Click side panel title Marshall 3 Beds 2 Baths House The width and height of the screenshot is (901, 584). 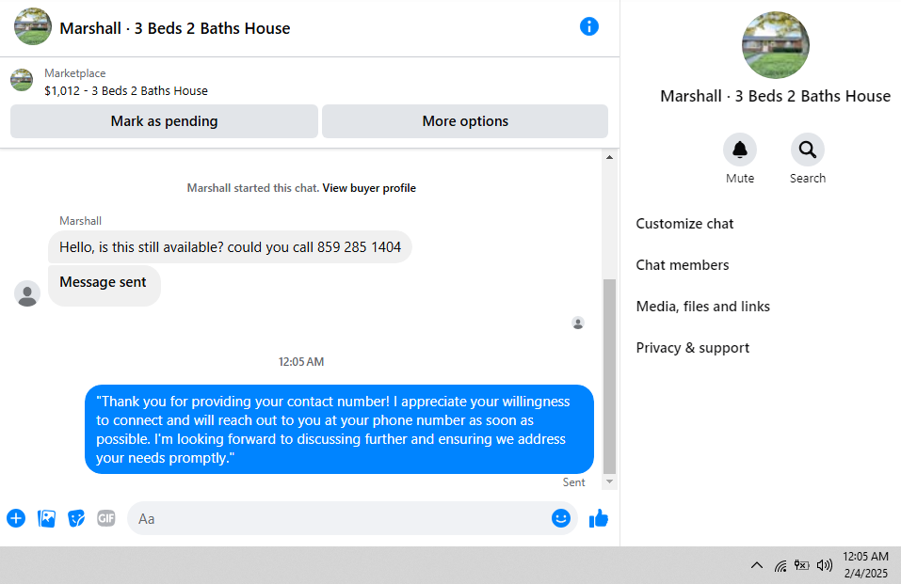pos(775,96)
